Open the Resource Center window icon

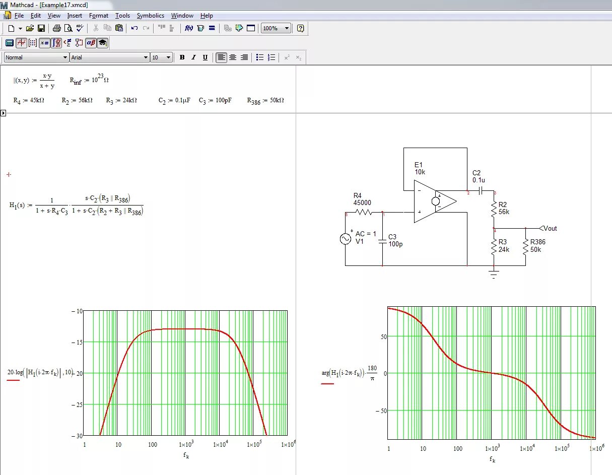tap(250, 28)
